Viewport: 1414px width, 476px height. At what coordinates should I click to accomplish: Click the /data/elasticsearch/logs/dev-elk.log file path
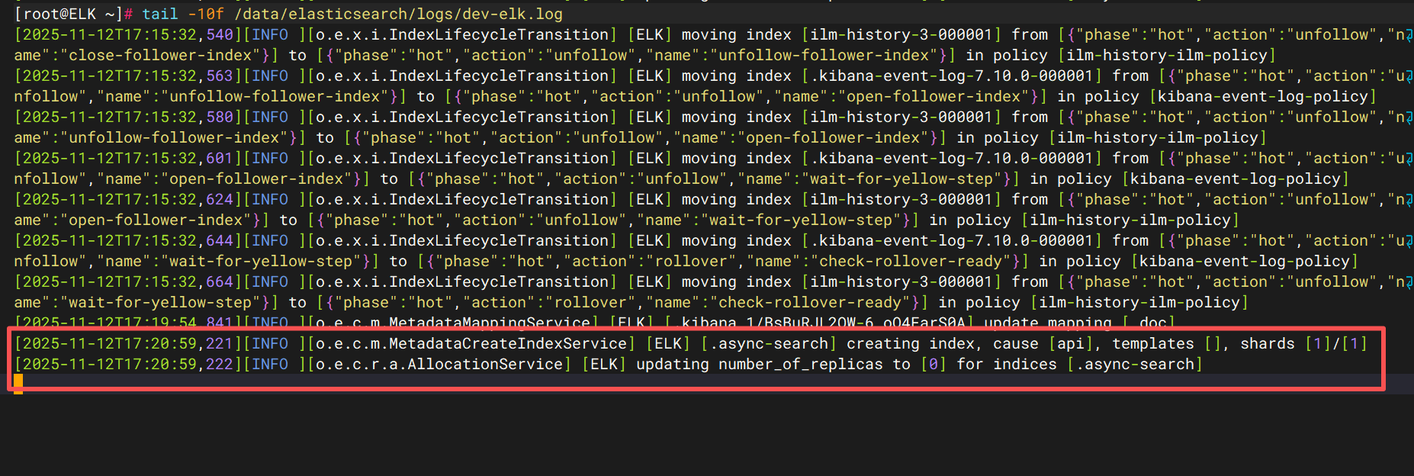point(398,14)
